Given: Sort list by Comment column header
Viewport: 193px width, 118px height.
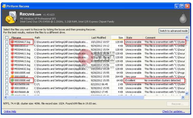Looking at the screenshot, I should [x=164, y=38].
